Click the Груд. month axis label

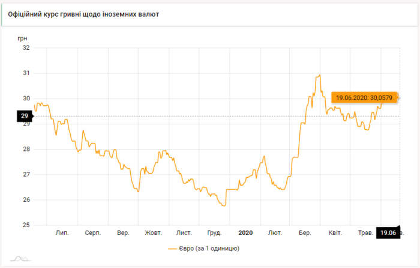[214, 232]
